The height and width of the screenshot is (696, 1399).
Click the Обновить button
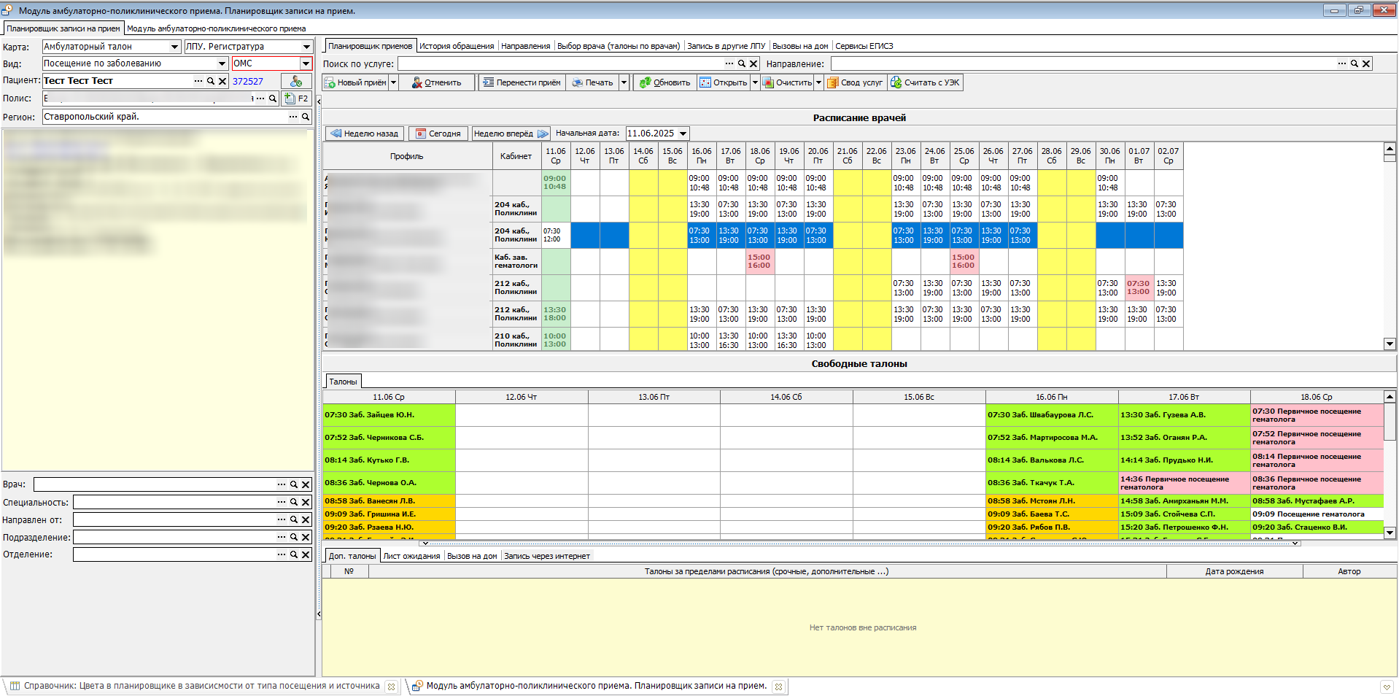pyautogui.click(x=664, y=82)
